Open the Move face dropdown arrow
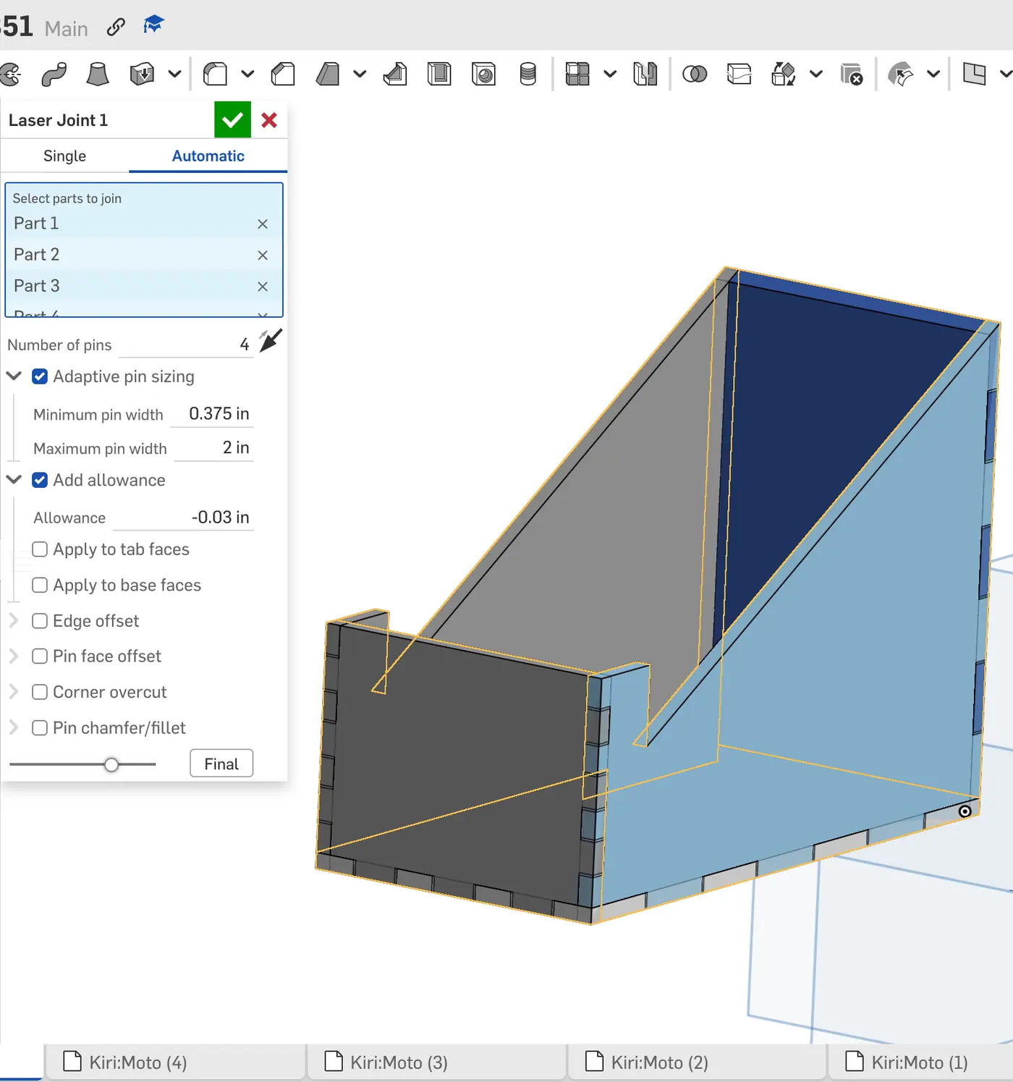Screen dimensions: 1013x1082 933,74
